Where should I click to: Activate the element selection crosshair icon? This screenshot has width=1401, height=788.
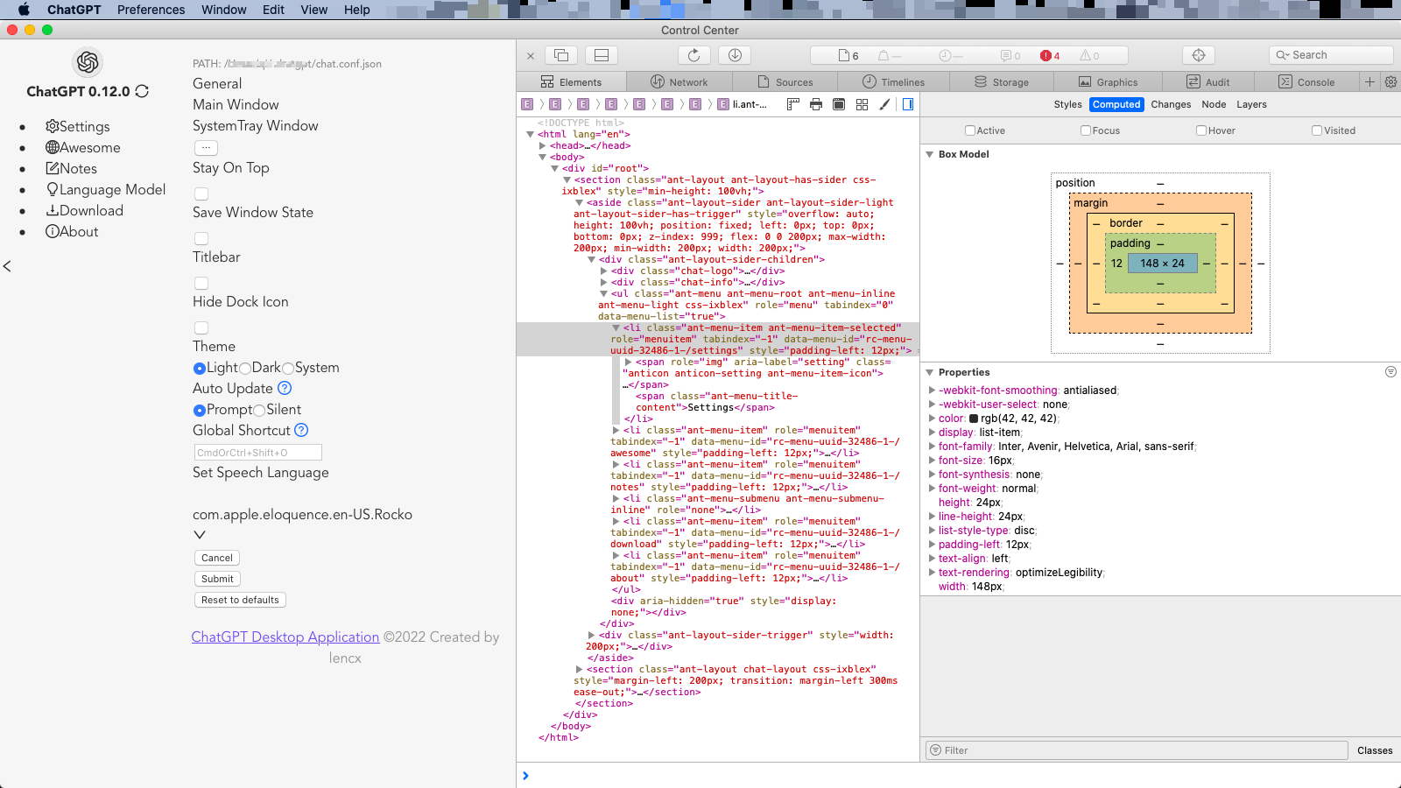tap(1198, 55)
